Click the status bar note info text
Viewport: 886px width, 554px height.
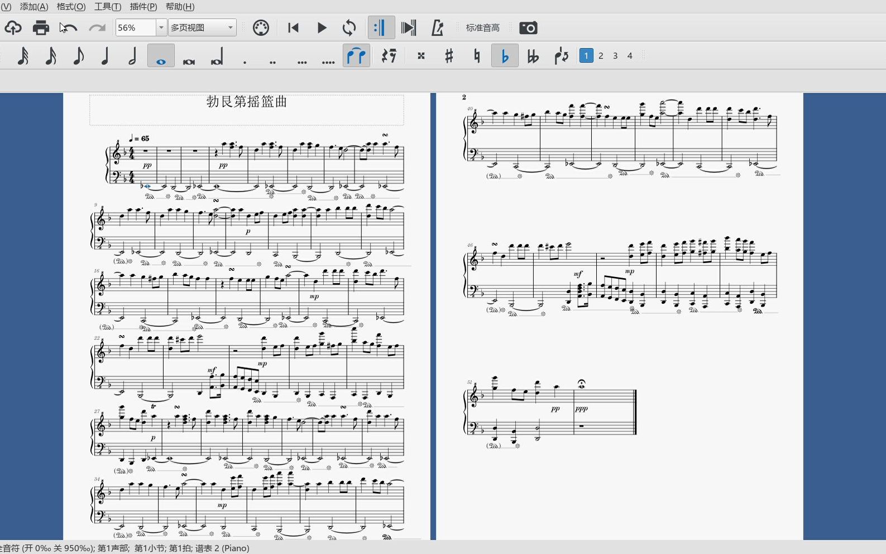[124, 548]
